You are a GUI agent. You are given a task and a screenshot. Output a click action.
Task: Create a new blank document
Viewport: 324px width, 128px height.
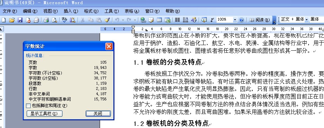[4, 20]
